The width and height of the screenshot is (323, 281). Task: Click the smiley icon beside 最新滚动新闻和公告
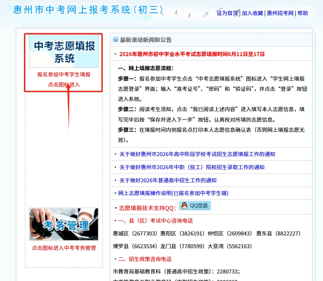pos(116,39)
